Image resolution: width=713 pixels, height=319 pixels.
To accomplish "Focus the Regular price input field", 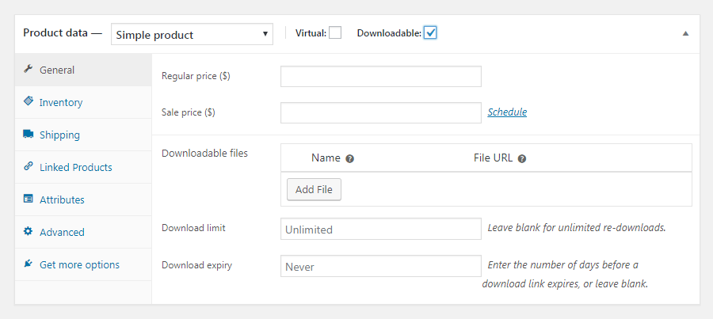I will 380,76.
